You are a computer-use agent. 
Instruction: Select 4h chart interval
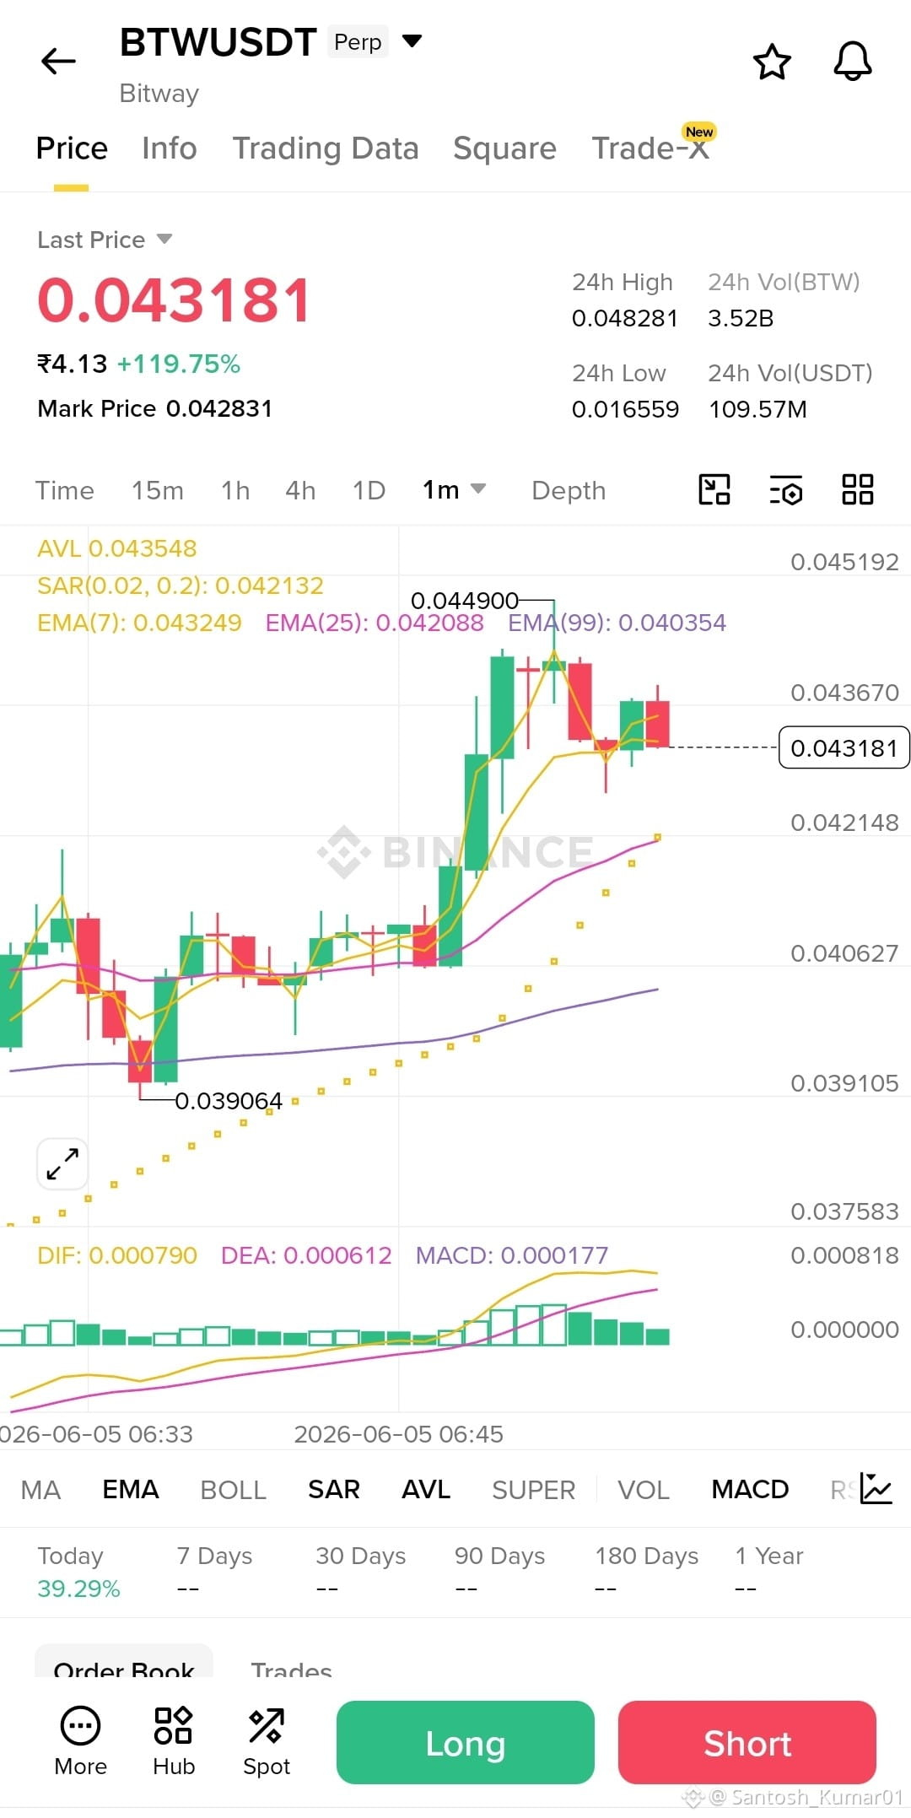click(x=300, y=490)
